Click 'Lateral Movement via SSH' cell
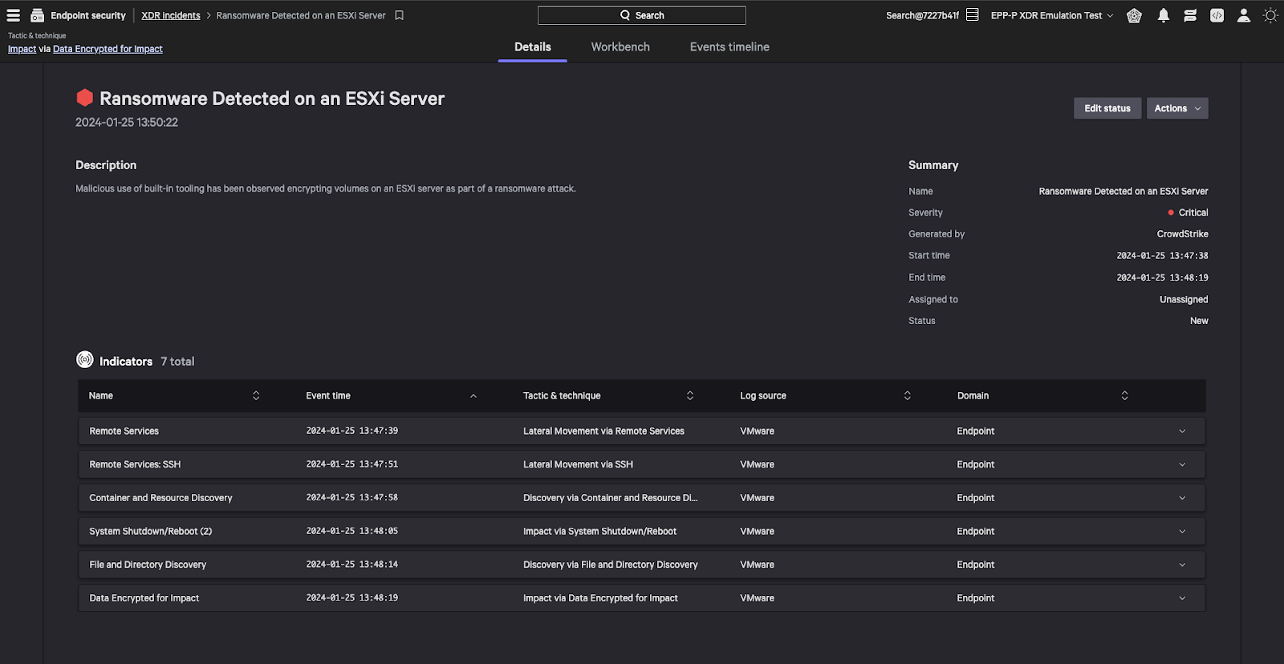The image size is (1284, 664). click(x=578, y=464)
